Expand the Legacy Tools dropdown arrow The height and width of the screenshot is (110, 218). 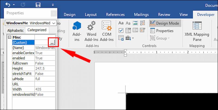tap(133, 38)
